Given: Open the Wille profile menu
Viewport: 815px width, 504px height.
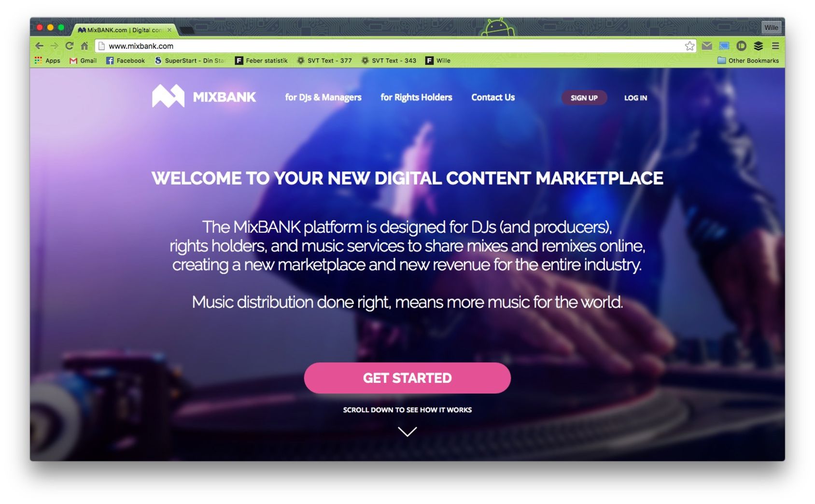Looking at the screenshot, I should (771, 28).
